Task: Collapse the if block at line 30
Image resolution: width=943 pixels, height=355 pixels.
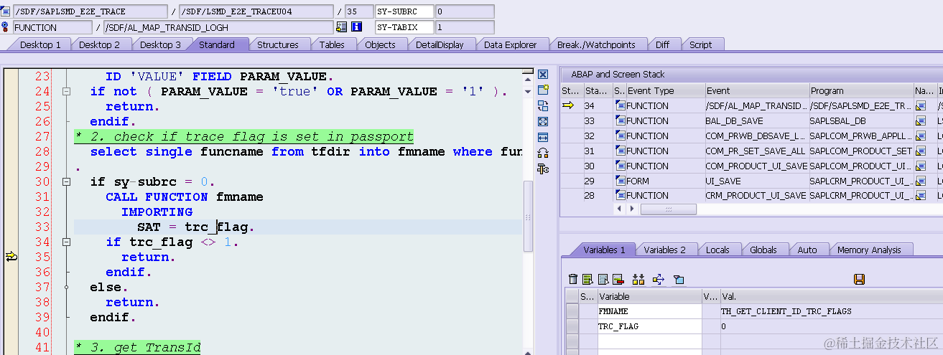Action: click(65, 182)
